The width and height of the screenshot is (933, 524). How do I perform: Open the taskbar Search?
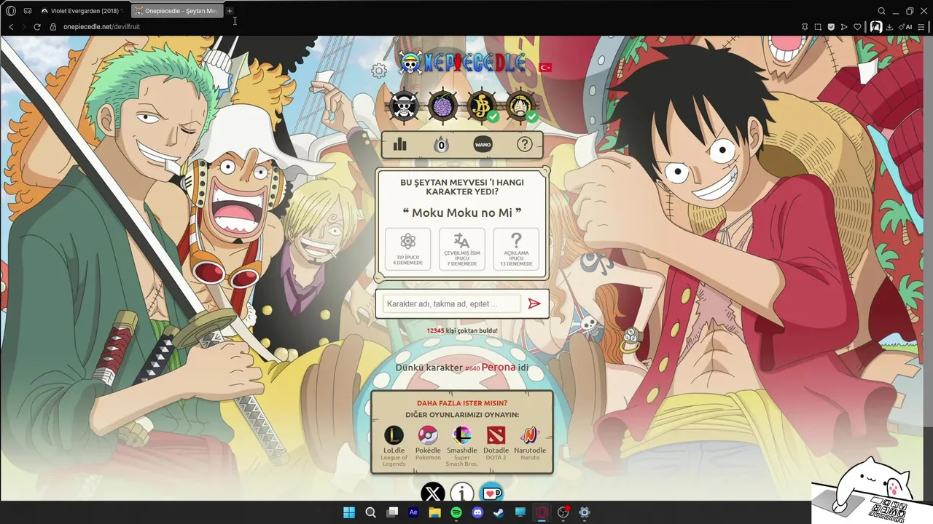point(370,512)
